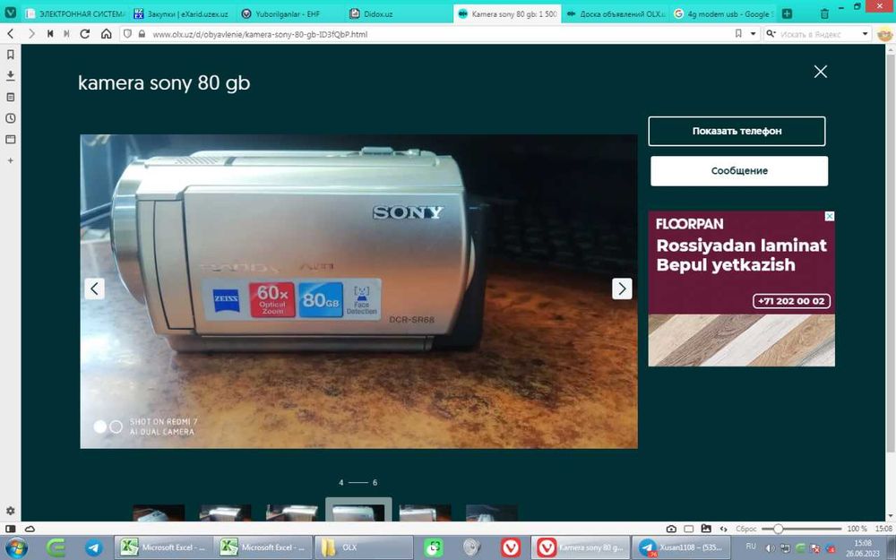Switch to the Доска объявлений OLX tab

click(616, 13)
